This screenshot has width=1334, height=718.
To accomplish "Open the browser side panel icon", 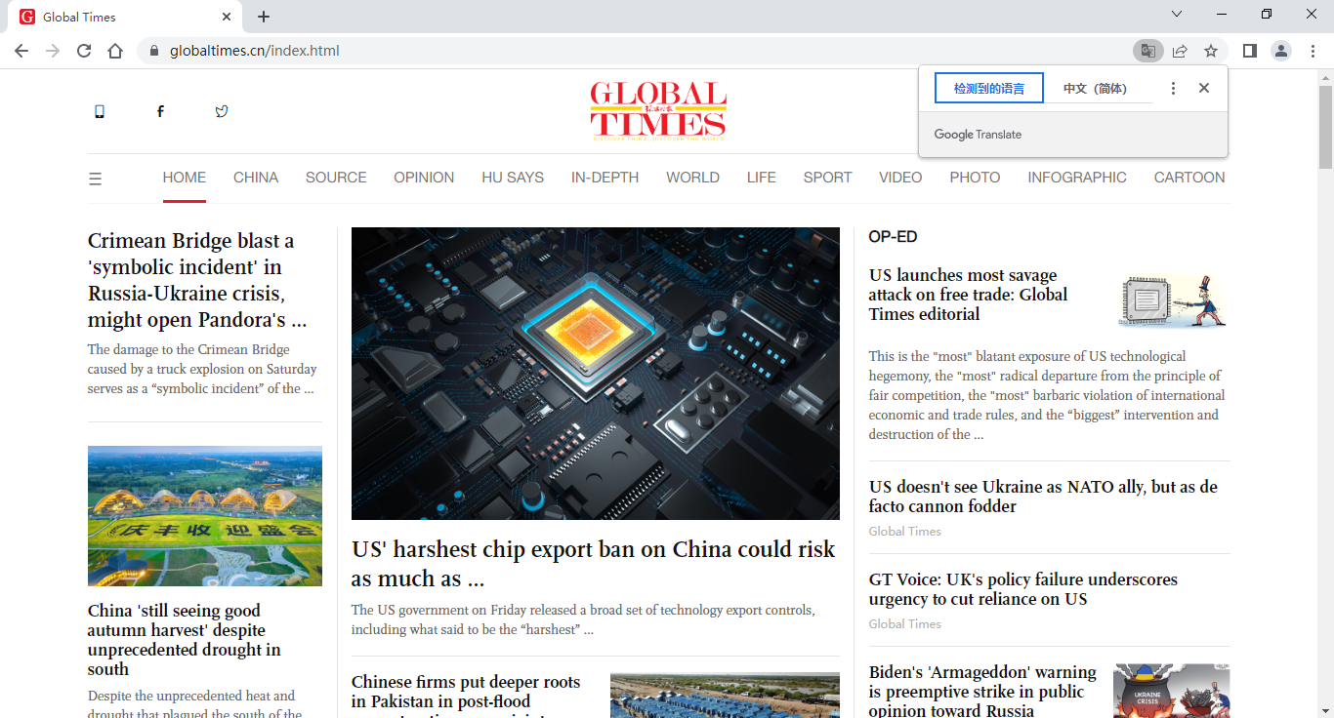I will coord(1249,51).
